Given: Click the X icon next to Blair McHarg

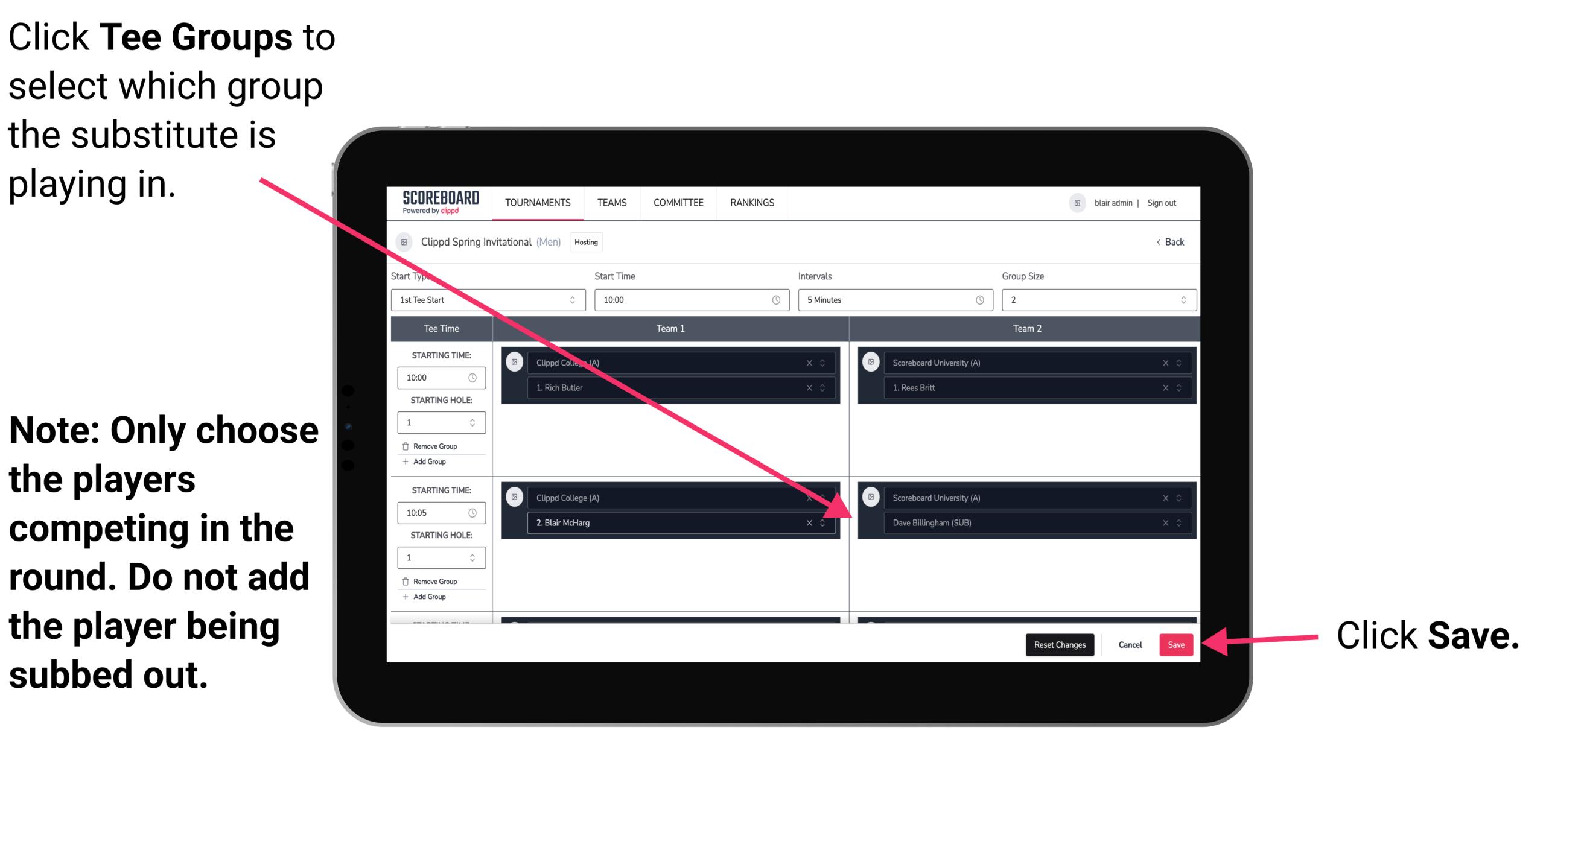Looking at the screenshot, I should coord(812,524).
